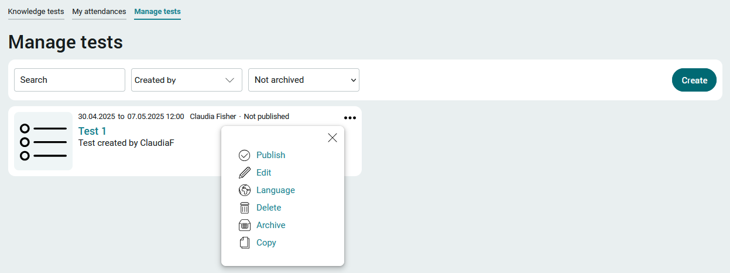Open the Not archived filter dropdown
This screenshot has height=273, width=730.
[304, 80]
